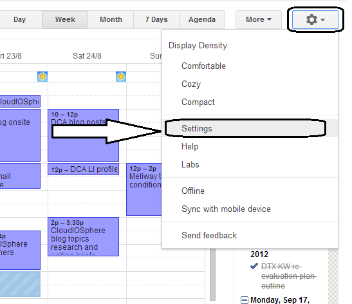Switch to Week view
Image resolution: width=352 pixels, height=304 pixels.
click(65, 19)
